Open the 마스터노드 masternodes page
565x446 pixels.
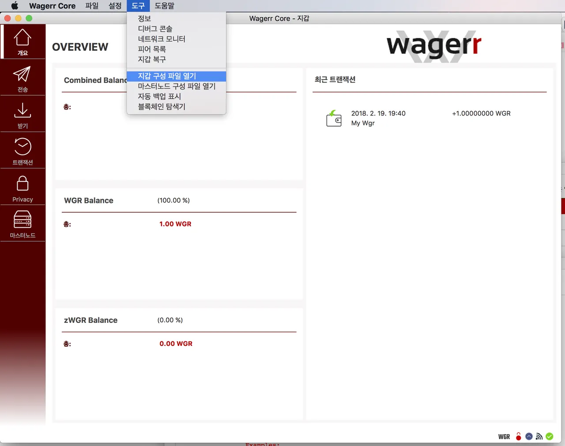tap(23, 224)
